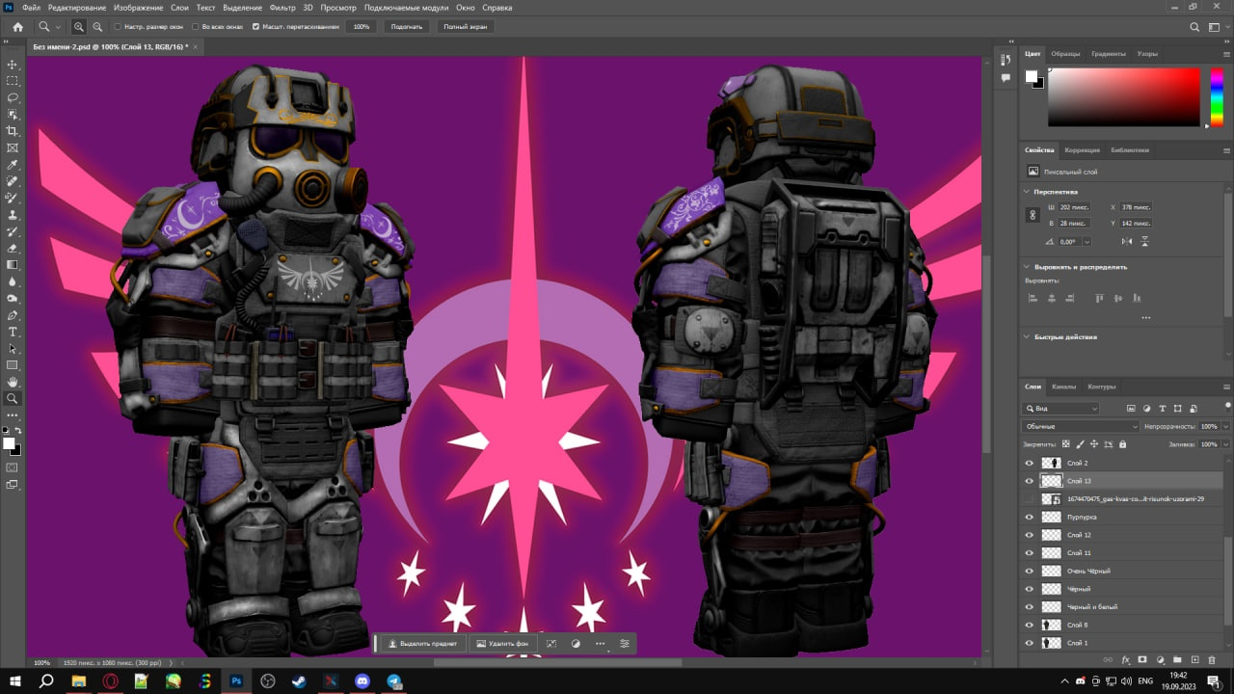1234x694 pixels.
Task: Select the Blur tool
Action: [x=13, y=281]
